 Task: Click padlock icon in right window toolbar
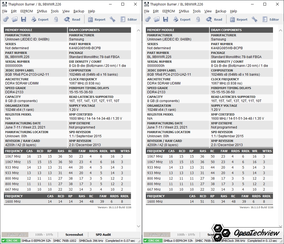[x=198, y=19]
